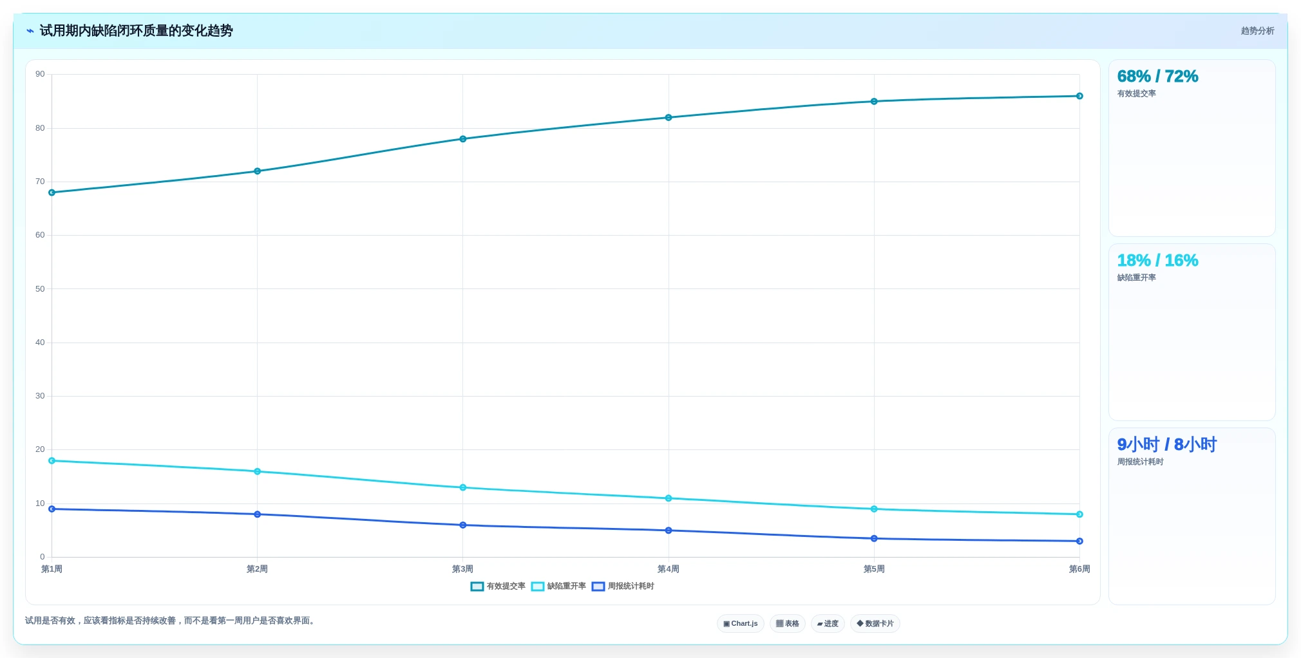Select 有效提交率 data point at 第6周
This screenshot has height=658, width=1301.
[x=1080, y=96]
